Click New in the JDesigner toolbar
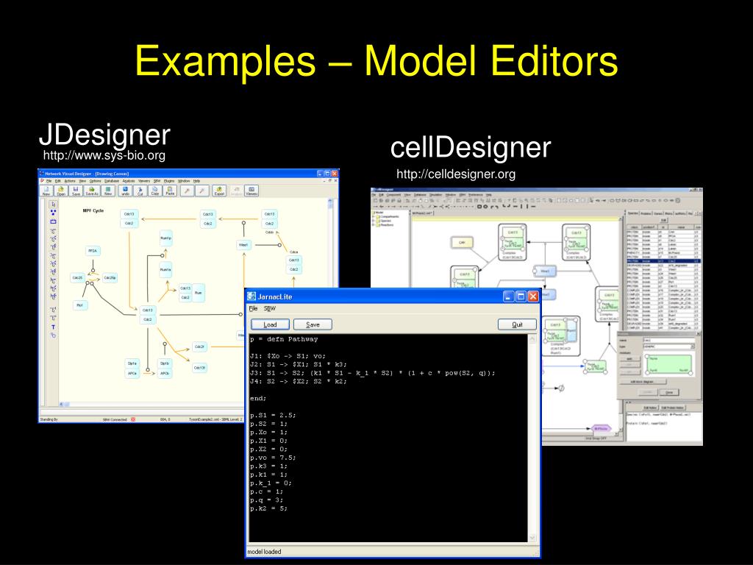The height and width of the screenshot is (565, 753). pos(46,191)
